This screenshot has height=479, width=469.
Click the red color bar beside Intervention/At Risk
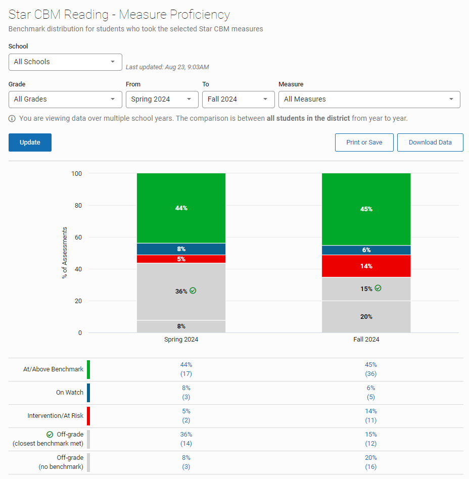tap(89, 415)
